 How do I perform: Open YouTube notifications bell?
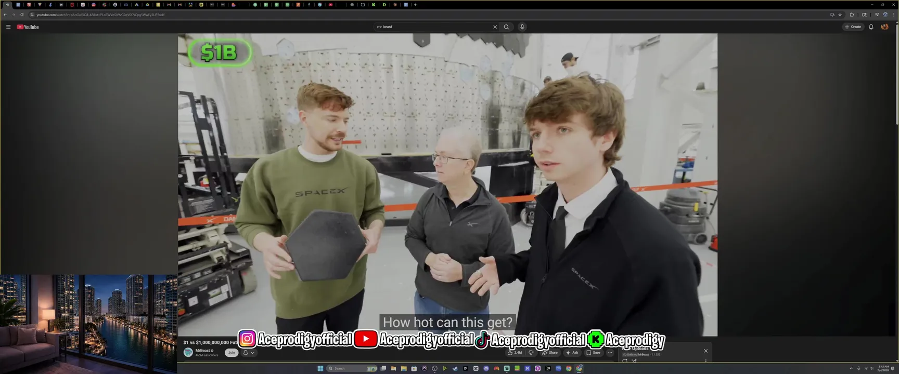(x=871, y=27)
